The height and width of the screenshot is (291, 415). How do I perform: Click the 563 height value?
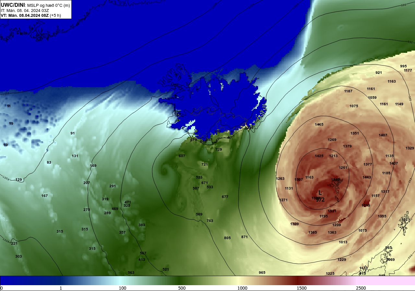click(x=131, y=273)
